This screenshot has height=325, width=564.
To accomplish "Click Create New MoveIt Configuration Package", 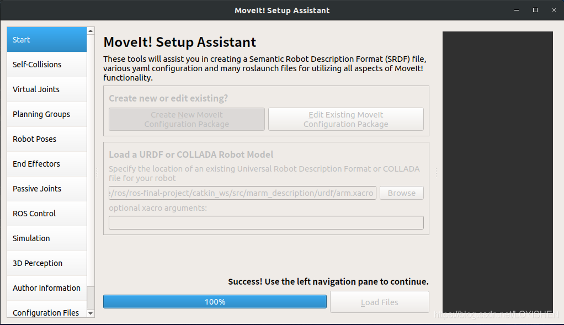I will [187, 119].
